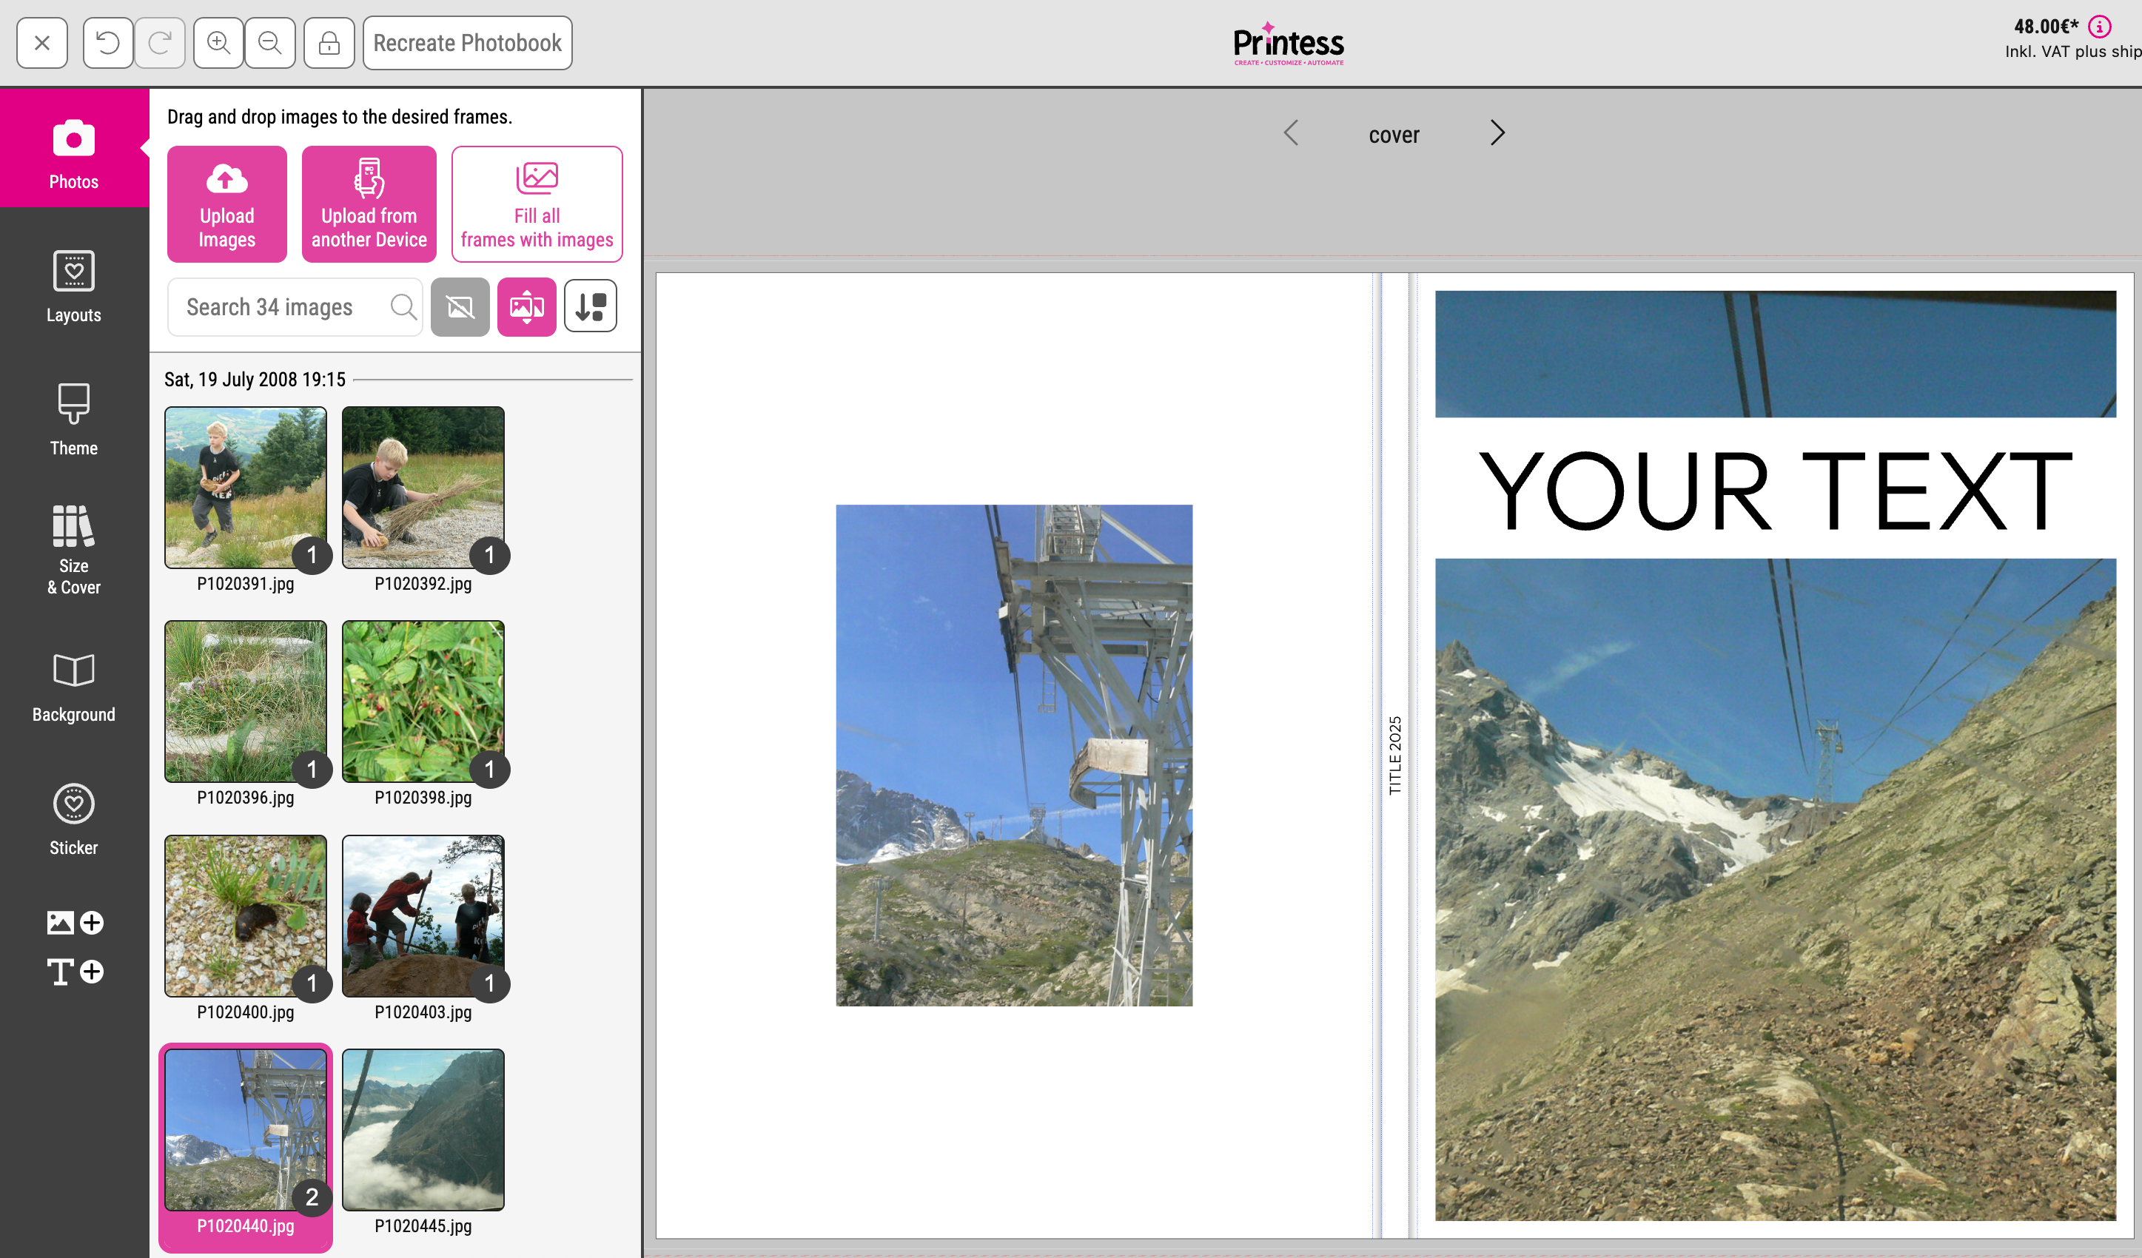Select thumbnail P1020391.jpg
2142x1258 pixels.
coord(246,487)
